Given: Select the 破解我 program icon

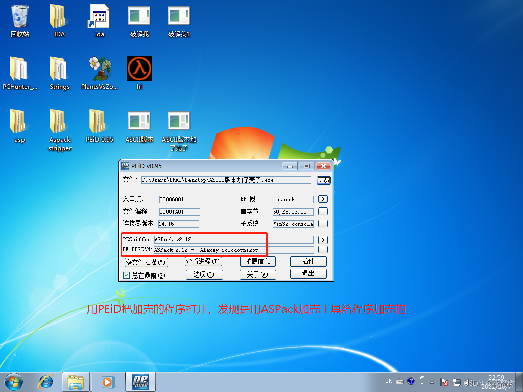Looking at the screenshot, I should pyautogui.click(x=139, y=21).
